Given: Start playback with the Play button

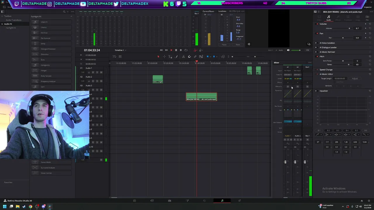Looking at the screenshot, I should (x=171, y=50).
